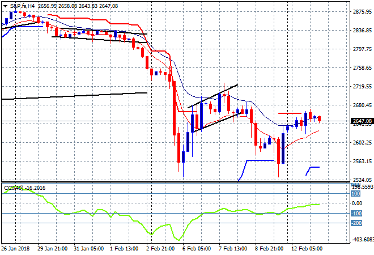374x255 pixels.
Task: Click the 2563.15 price axis label
Action: pyautogui.click(x=362, y=161)
